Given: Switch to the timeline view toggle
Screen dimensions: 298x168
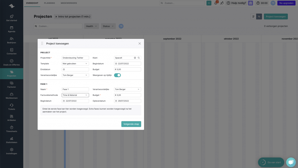Looking at the screenshot, I should (259, 17).
